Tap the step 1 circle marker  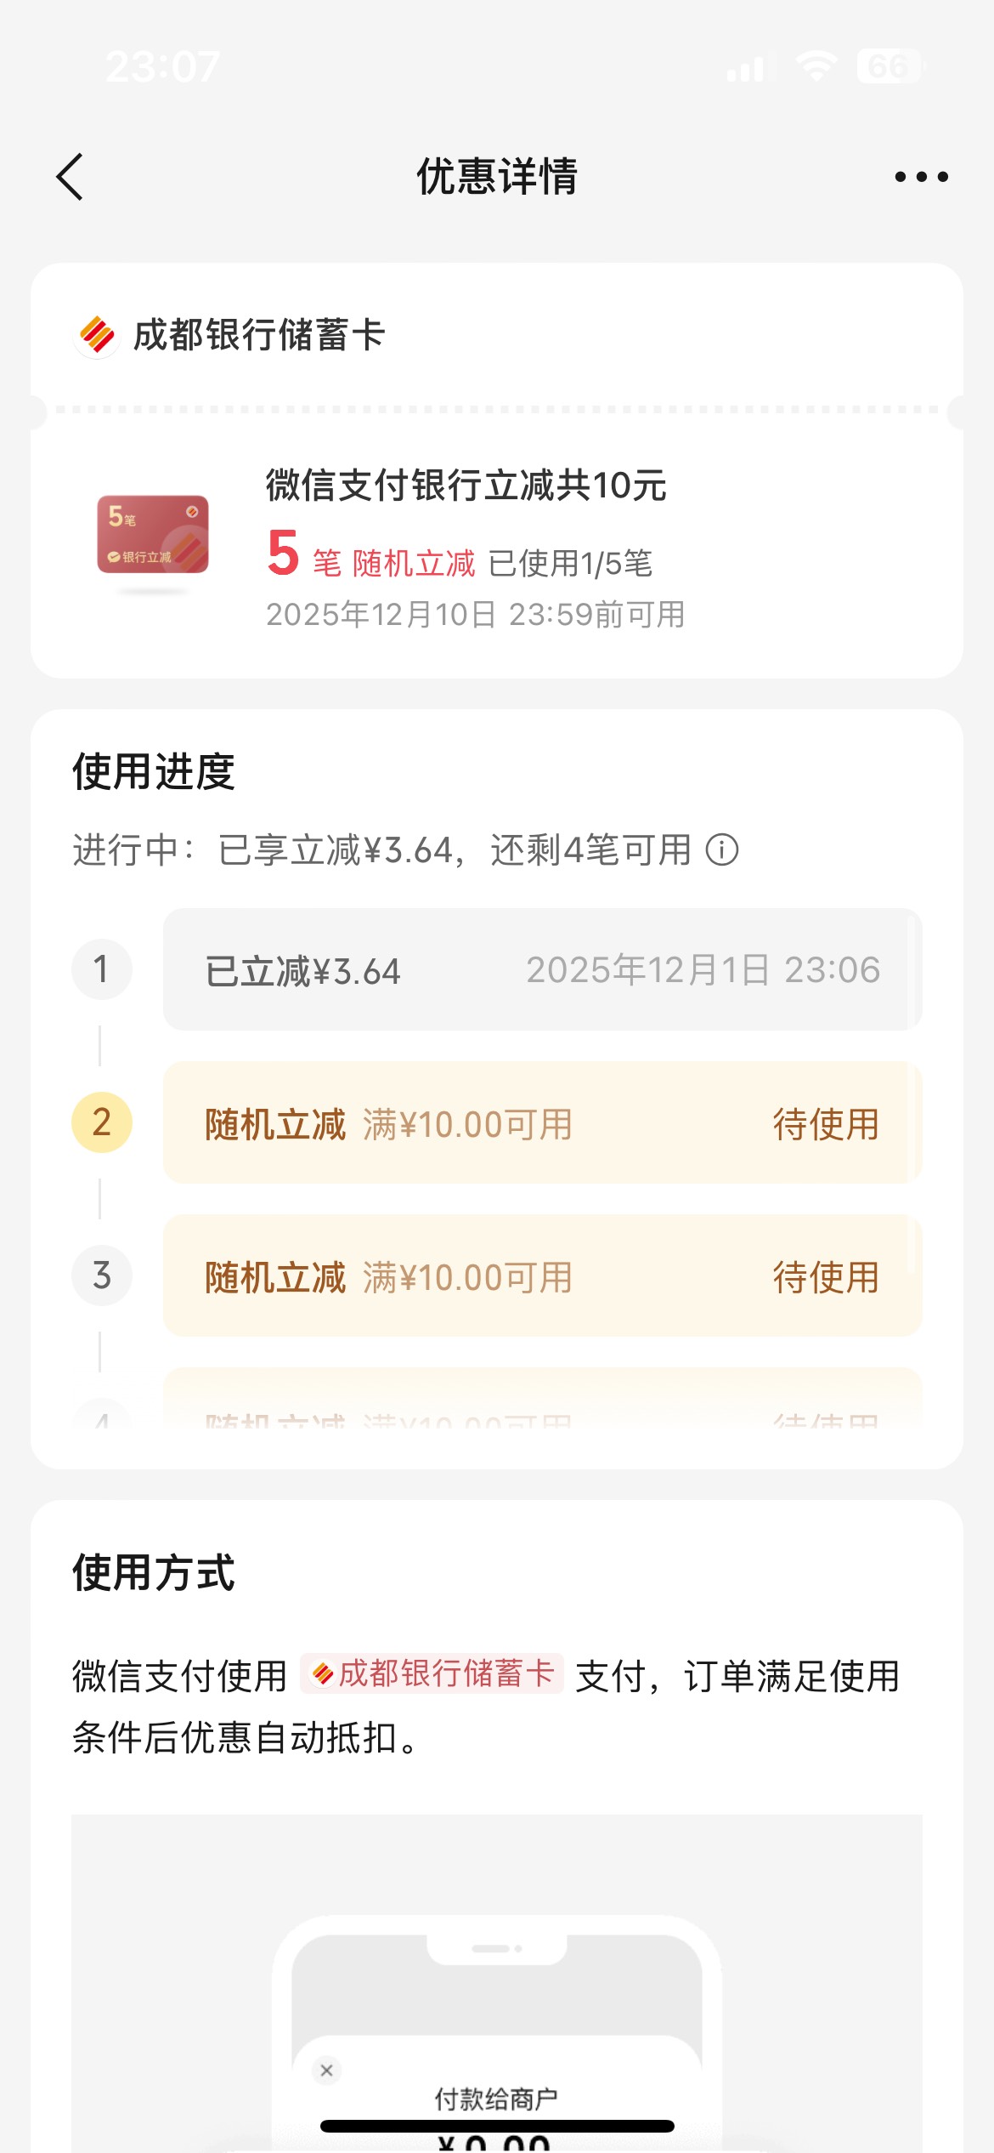[x=102, y=969]
